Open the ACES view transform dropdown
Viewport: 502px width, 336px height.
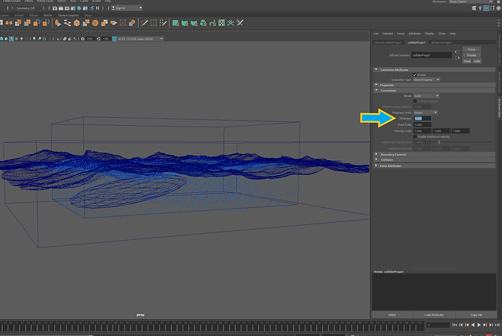coord(140,39)
